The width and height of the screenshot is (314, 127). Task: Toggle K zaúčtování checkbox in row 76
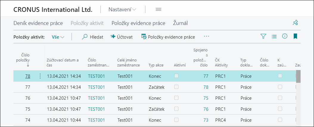[x=280, y=98]
